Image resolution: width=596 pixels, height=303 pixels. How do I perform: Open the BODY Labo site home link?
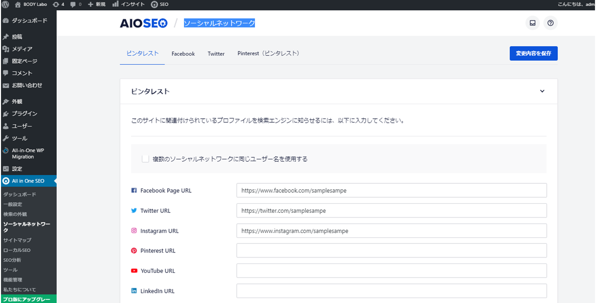coord(31,5)
